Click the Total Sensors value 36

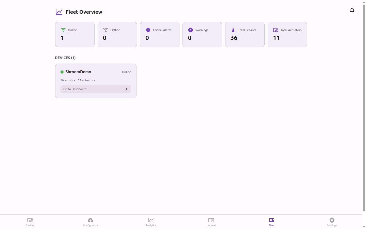(x=234, y=38)
